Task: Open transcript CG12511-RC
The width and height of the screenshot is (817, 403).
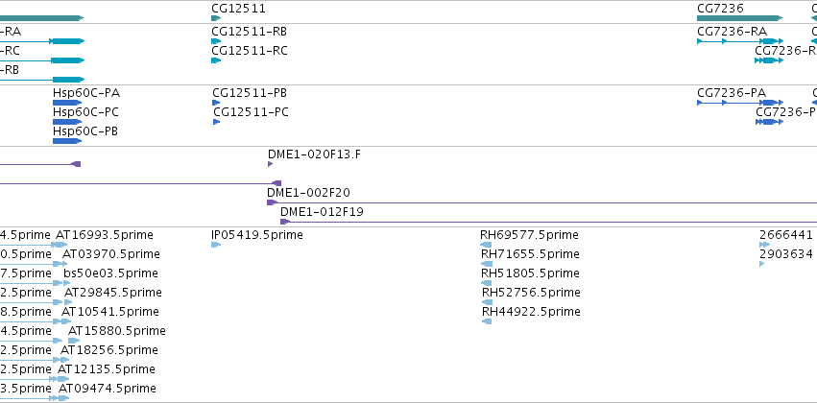Action: 249,51
